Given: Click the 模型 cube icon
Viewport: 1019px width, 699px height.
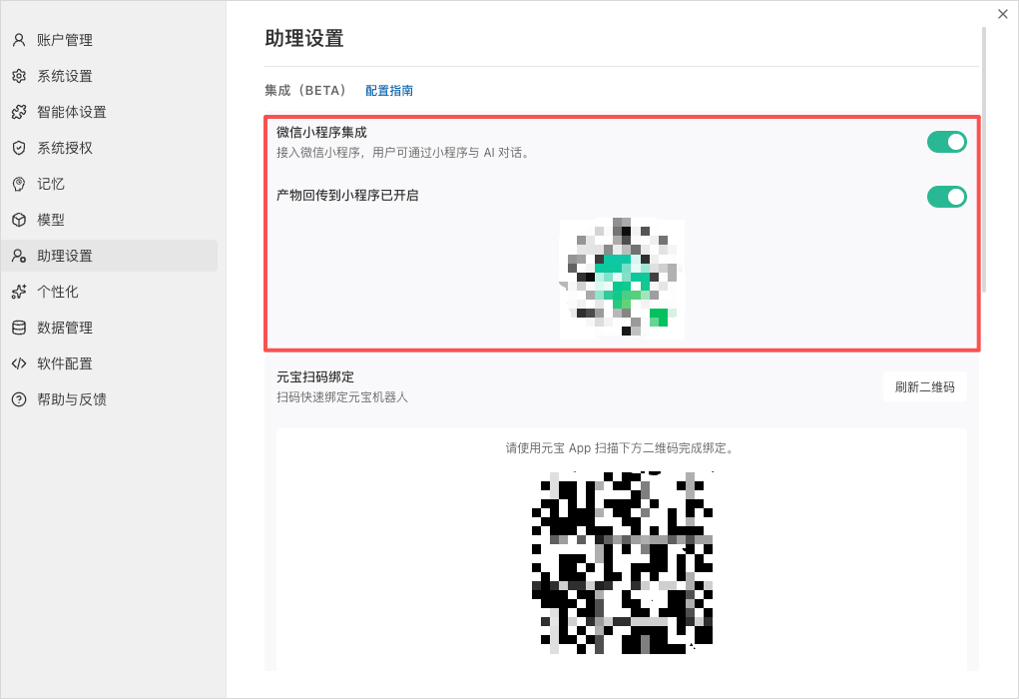Looking at the screenshot, I should [x=19, y=220].
